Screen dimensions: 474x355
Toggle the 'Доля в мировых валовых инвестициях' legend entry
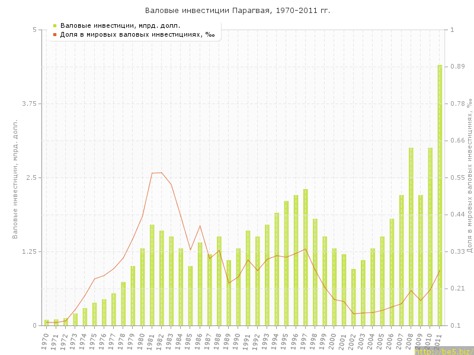click(x=137, y=34)
